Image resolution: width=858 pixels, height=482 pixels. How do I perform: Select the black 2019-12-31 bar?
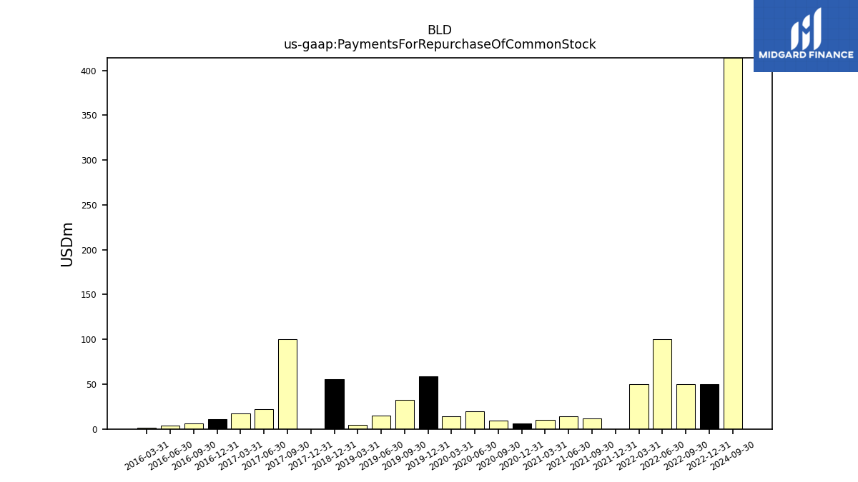[428, 403]
